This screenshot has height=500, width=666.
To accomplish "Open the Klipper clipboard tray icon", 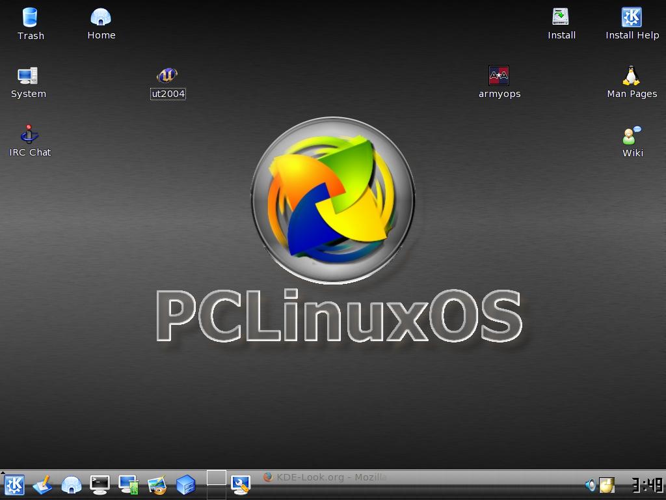I will pos(607,484).
